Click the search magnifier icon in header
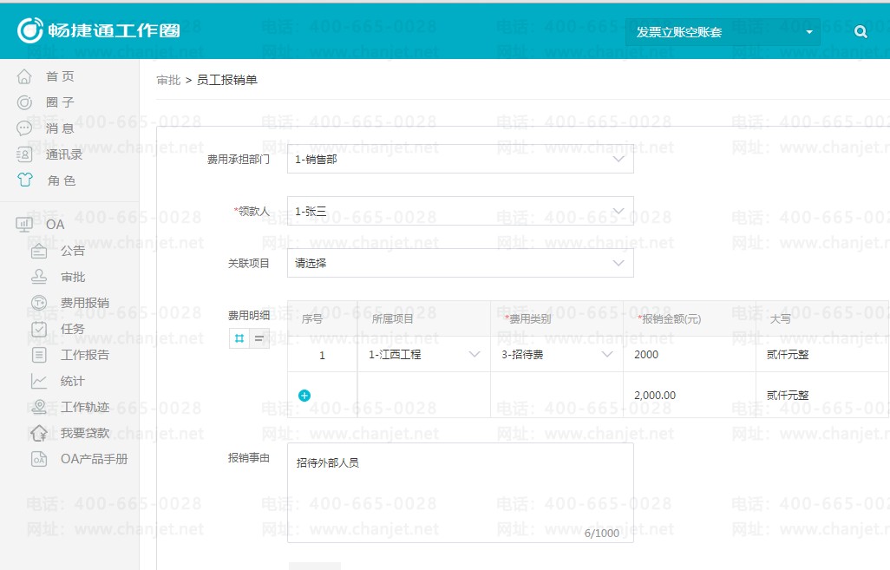Screen dimensions: 890x570 [x=861, y=32]
